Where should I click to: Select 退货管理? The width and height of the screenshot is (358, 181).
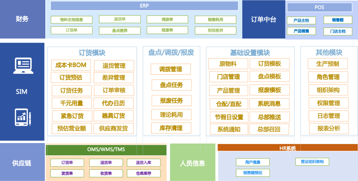(x=114, y=66)
